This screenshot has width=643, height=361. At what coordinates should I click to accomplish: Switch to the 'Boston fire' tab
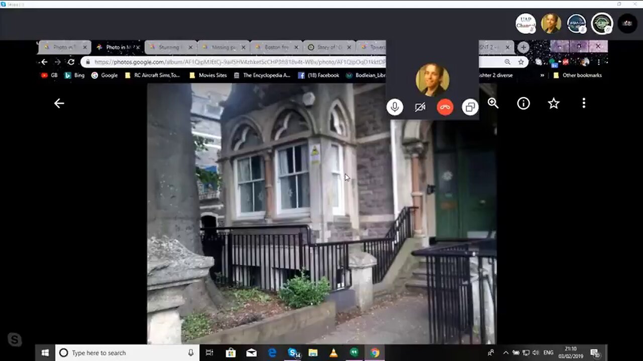pyautogui.click(x=276, y=47)
